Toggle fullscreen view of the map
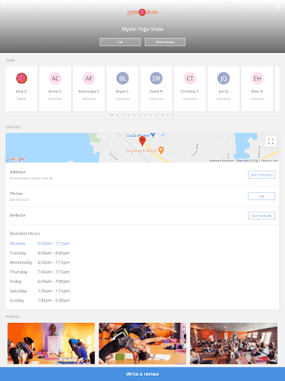The image size is (285, 381). (271, 141)
